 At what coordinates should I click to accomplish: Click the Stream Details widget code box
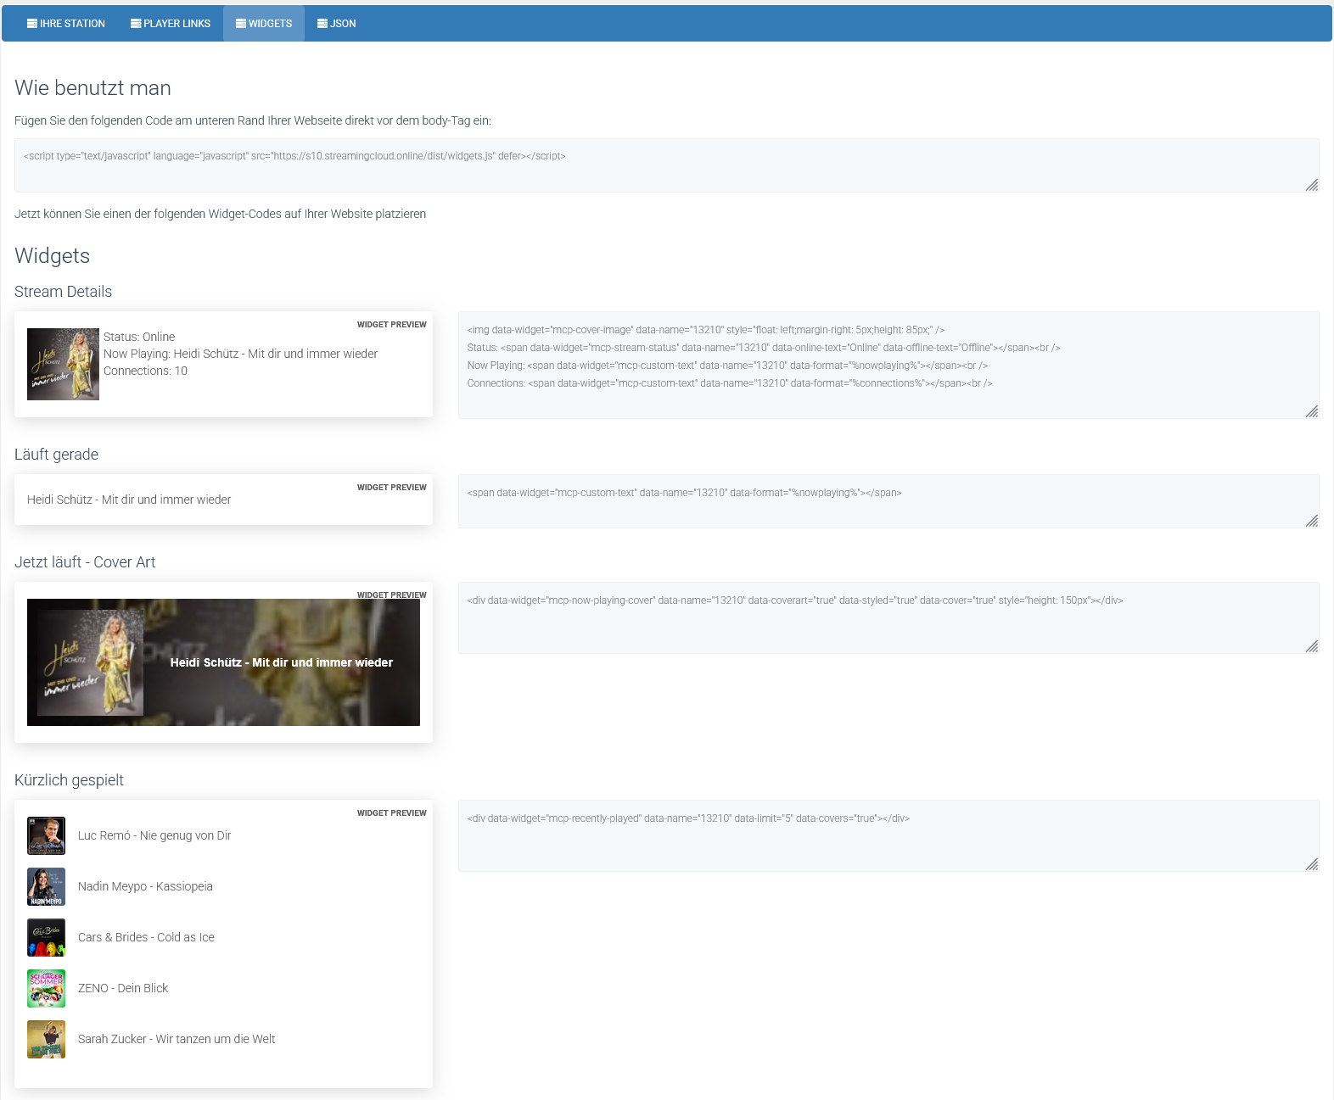pos(888,365)
